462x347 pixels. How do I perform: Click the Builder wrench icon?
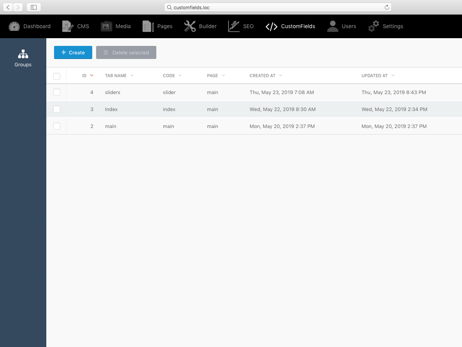(190, 26)
